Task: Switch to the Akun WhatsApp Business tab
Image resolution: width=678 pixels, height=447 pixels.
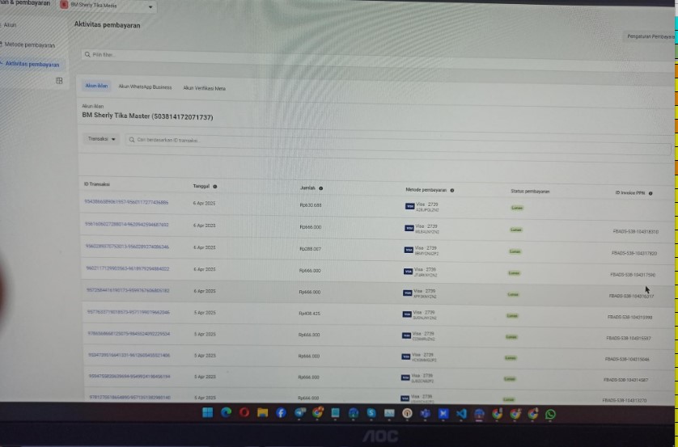Action: tap(145, 86)
